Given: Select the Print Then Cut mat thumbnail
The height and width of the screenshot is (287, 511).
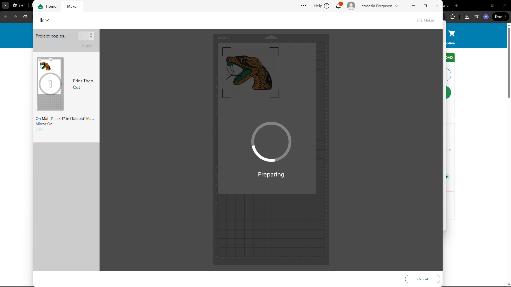Looking at the screenshot, I should pos(50,84).
